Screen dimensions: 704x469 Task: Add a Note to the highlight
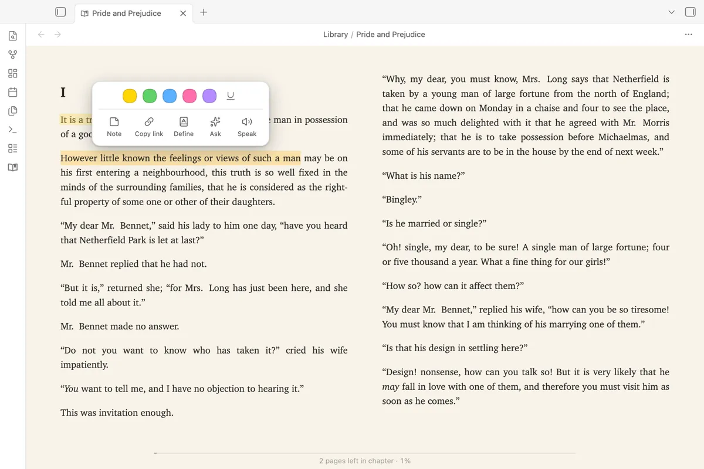[114, 127]
